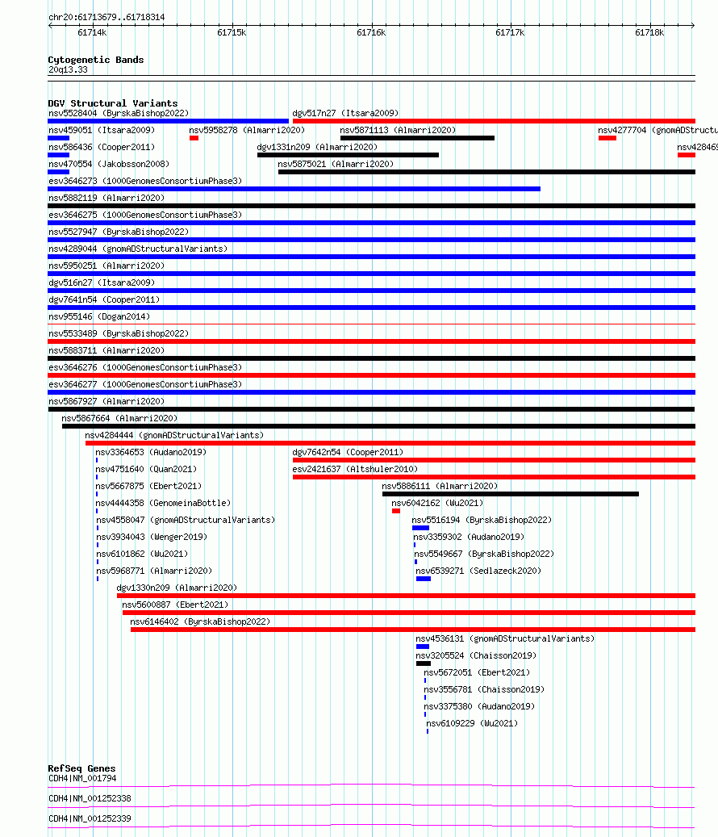Click nsv3556781 (Chaisson2019) label
This screenshot has height=837, width=718.
pos(484,689)
